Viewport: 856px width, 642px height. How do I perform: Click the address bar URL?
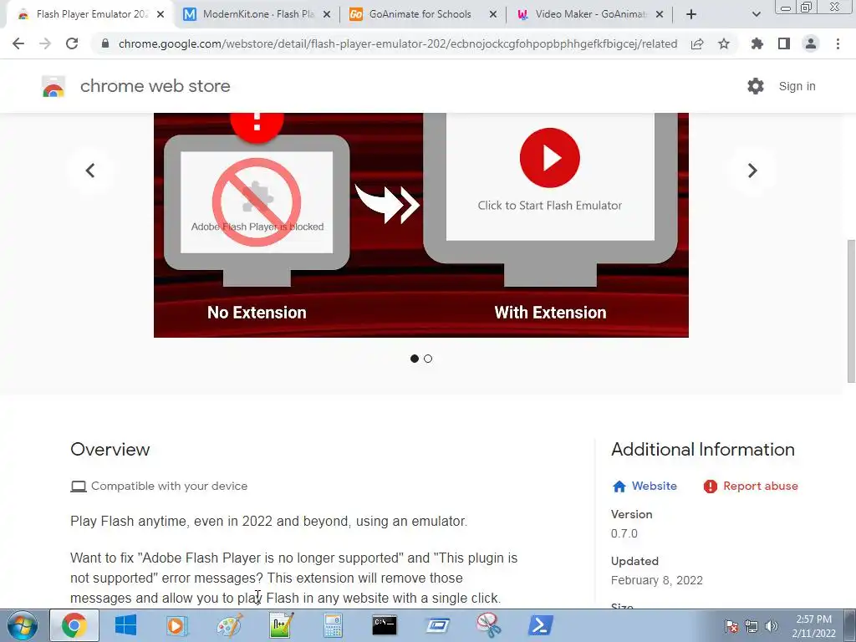398,43
